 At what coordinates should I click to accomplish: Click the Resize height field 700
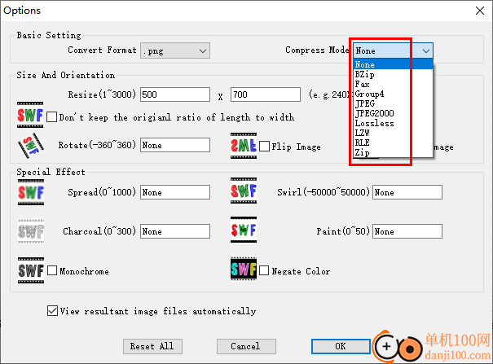(x=266, y=94)
